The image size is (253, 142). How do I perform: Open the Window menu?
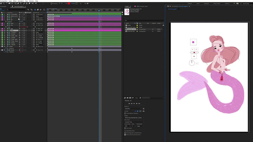pos(31,1)
